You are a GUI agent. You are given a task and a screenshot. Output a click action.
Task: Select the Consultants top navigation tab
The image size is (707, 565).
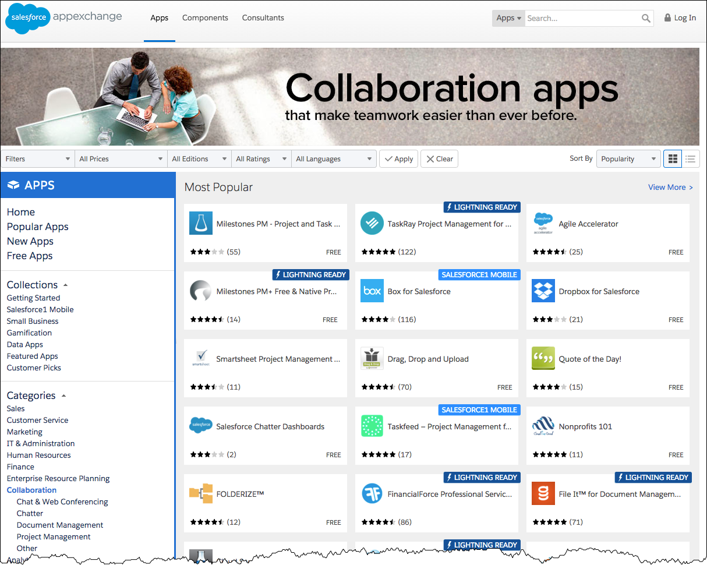point(263,18)
